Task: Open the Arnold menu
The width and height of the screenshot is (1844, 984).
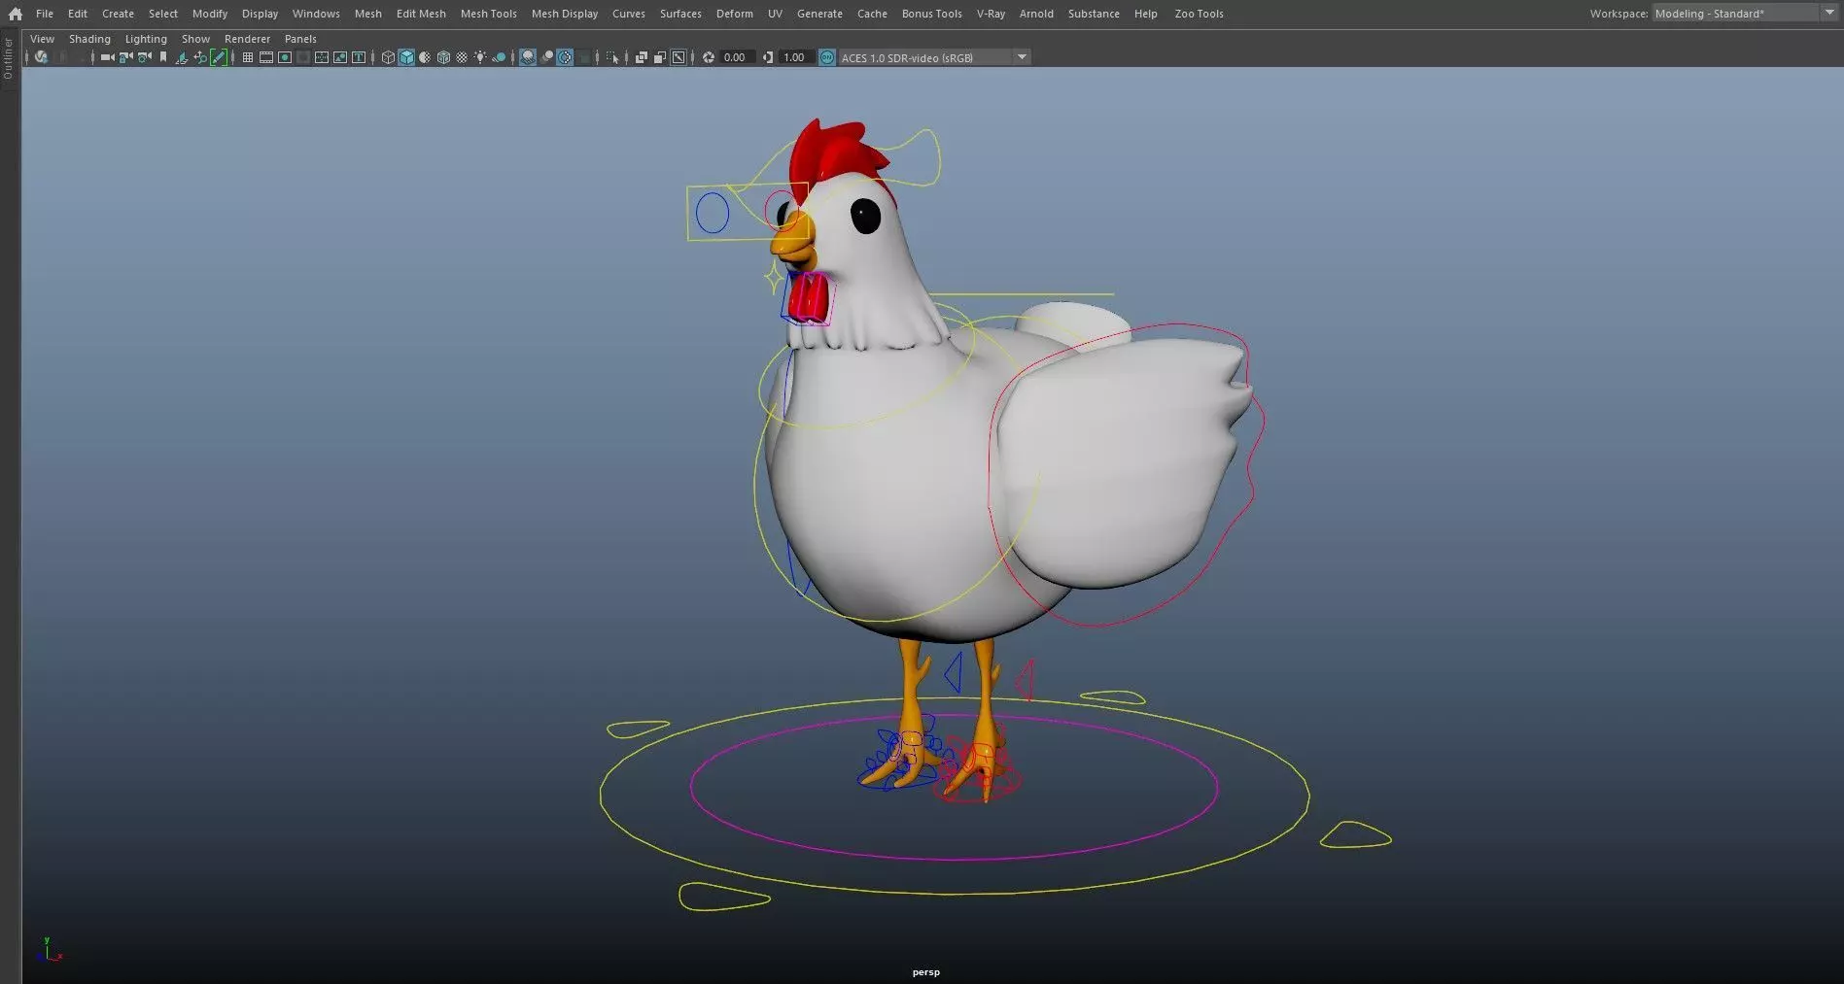Action: coord(1036,14)
